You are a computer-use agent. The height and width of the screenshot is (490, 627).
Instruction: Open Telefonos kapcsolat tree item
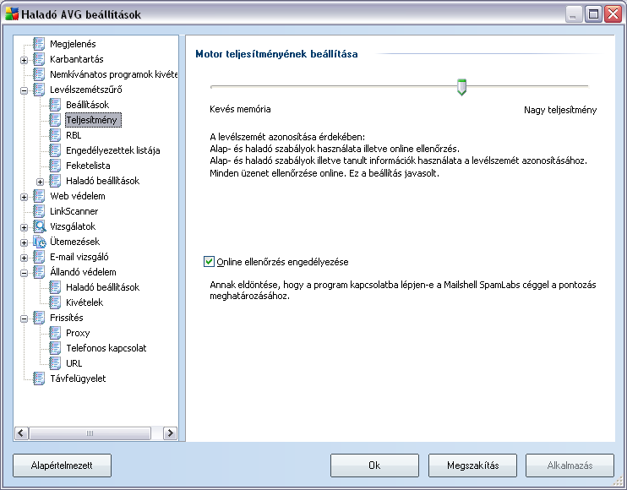click(106, 348)
